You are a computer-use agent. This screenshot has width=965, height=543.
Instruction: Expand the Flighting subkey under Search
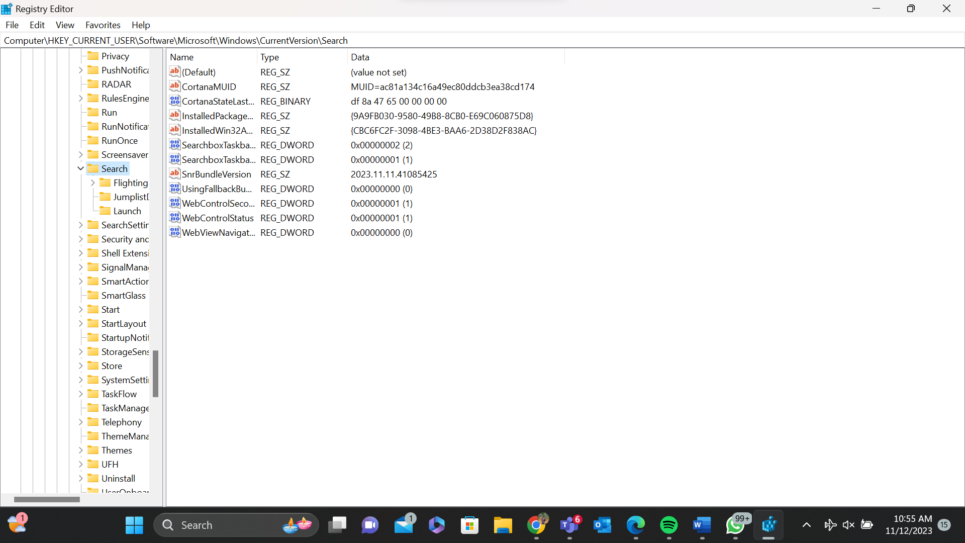(x=93, y=183)
